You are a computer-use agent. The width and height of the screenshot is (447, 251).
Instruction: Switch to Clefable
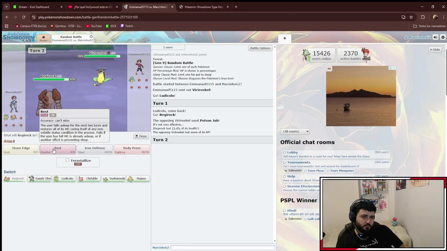point(89,178)
